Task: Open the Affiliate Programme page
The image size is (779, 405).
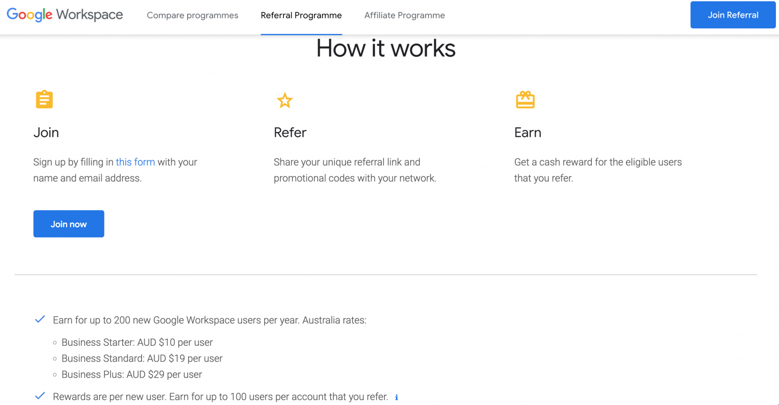Action: click(x=404, y=15)
